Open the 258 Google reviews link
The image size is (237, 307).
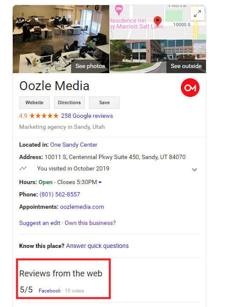(x=87, y=116)
